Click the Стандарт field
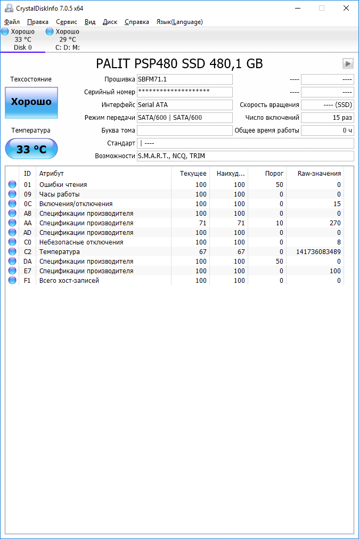Image resolution: width=359 pixels, height=539 pixels. 245,143
